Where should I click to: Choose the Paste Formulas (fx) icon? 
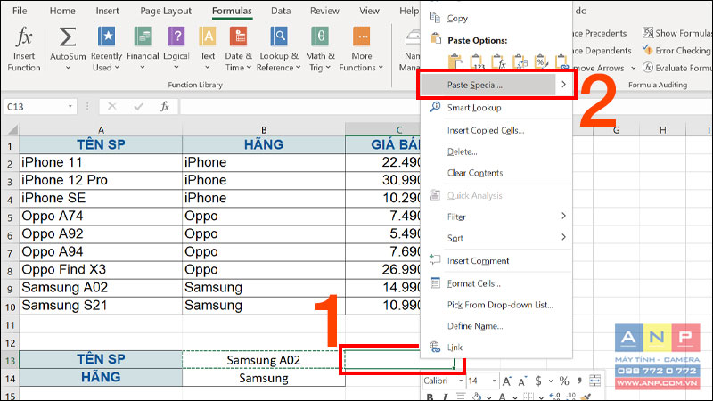[498, 61]
